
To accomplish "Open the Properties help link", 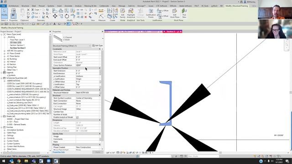I will click(59, 152).
